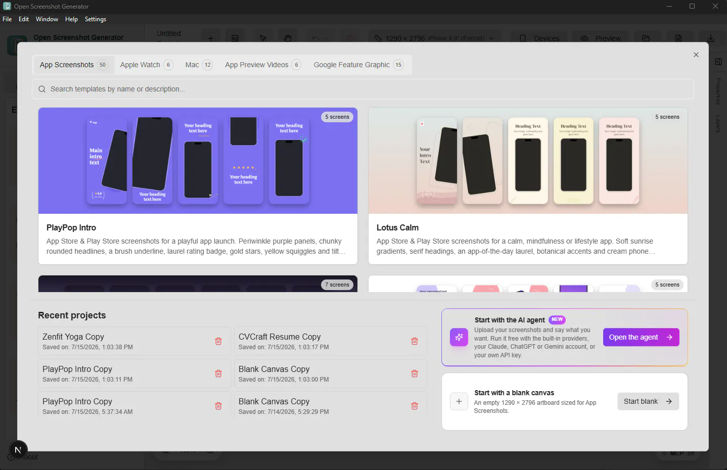This screenshot has height=470, width=727.
Task: Click the About link in background sidebar
Action: [23, 457]
